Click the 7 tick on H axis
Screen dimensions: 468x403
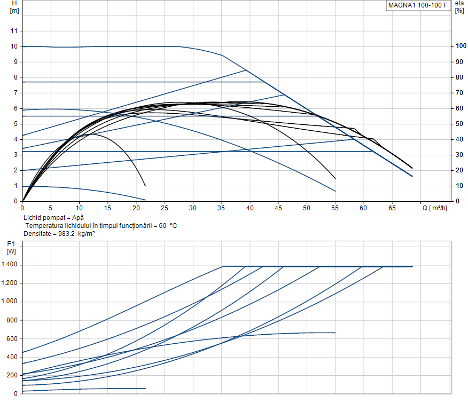click(x=16, y=93)
